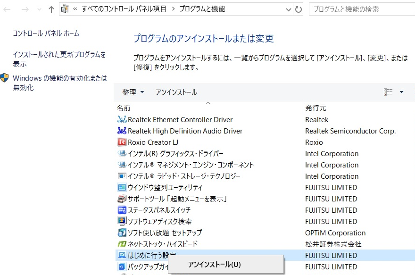This screenshot has width=415, height=275.
Task: Click the ソフト使い放題 セットアップ icon
Action: [x=122, y=233]
